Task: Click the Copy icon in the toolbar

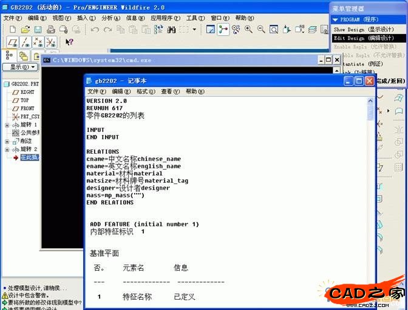Action: 120,29
